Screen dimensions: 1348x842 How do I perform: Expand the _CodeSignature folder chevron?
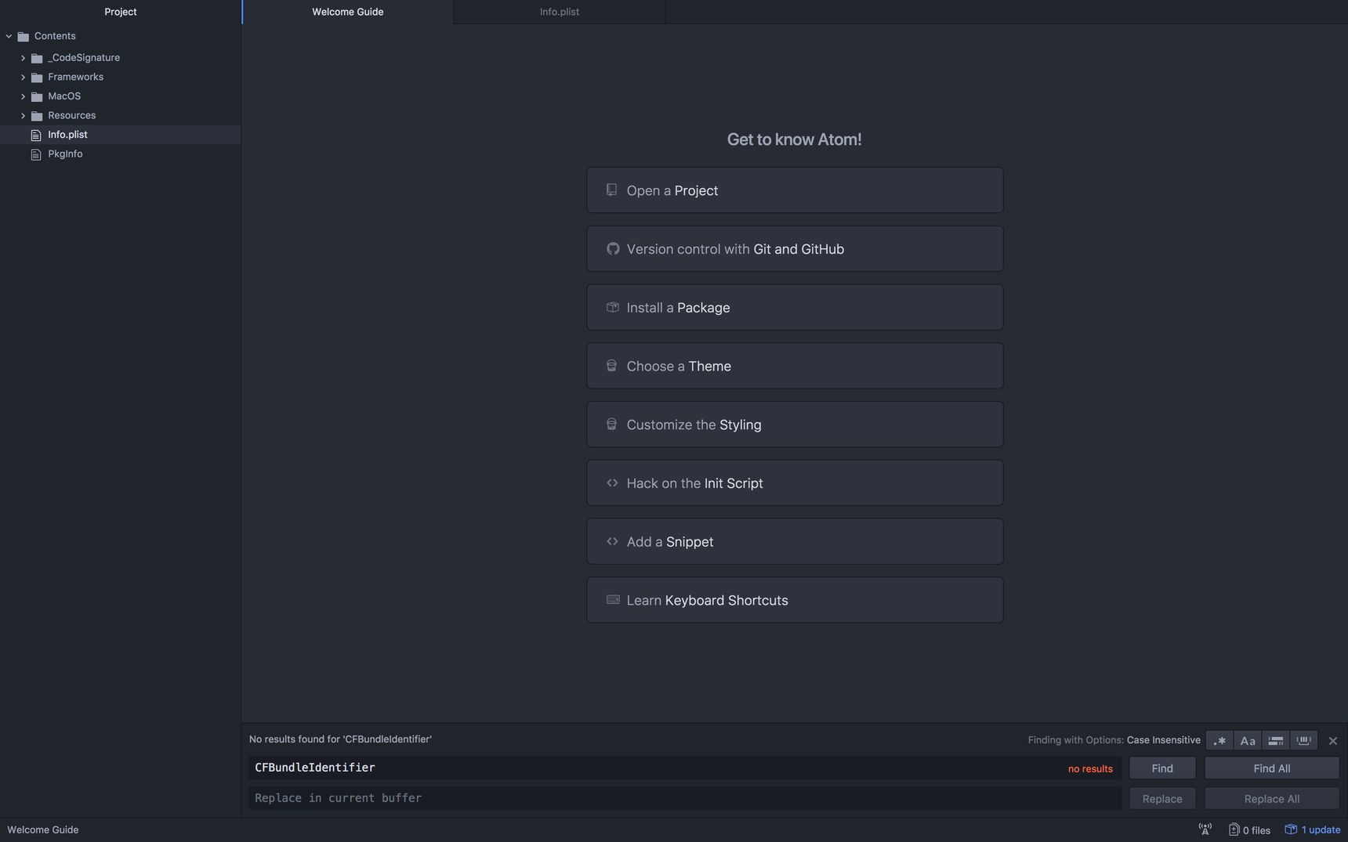pos(23,58)
